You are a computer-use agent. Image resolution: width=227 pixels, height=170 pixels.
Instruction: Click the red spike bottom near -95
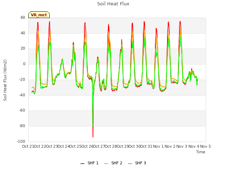coord(93,137)
